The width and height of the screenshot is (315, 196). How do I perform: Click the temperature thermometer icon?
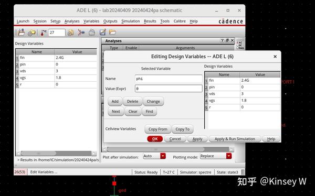(x=44, y=32)
